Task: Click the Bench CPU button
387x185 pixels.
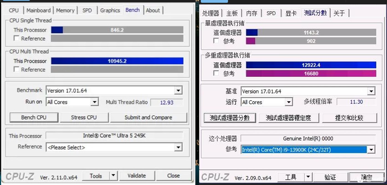Action: [34, 117]
